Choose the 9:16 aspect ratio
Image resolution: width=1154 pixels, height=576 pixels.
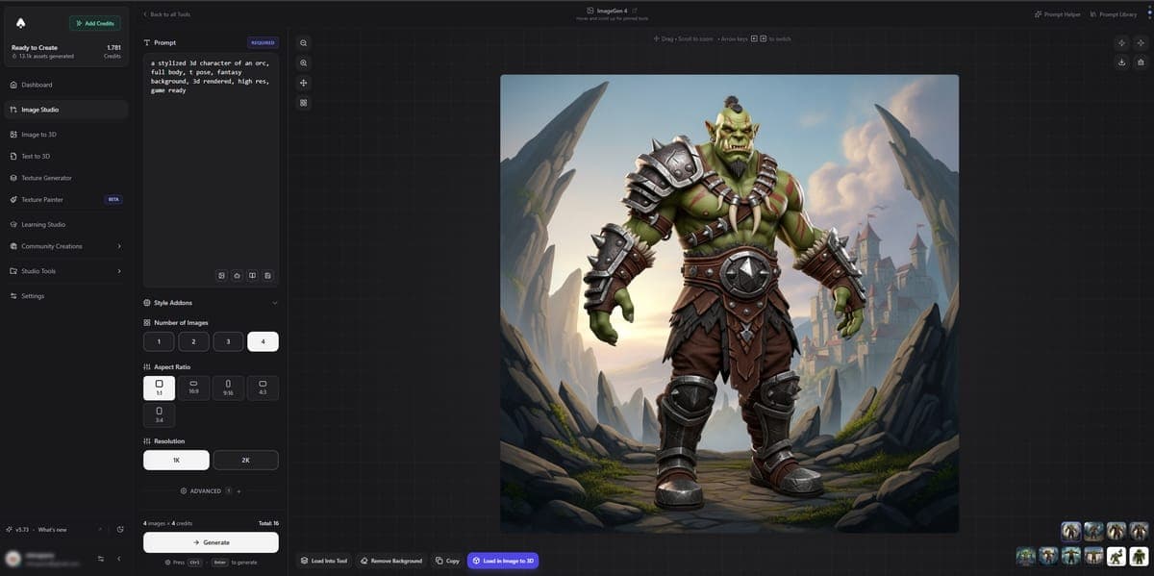click(228, 388)
